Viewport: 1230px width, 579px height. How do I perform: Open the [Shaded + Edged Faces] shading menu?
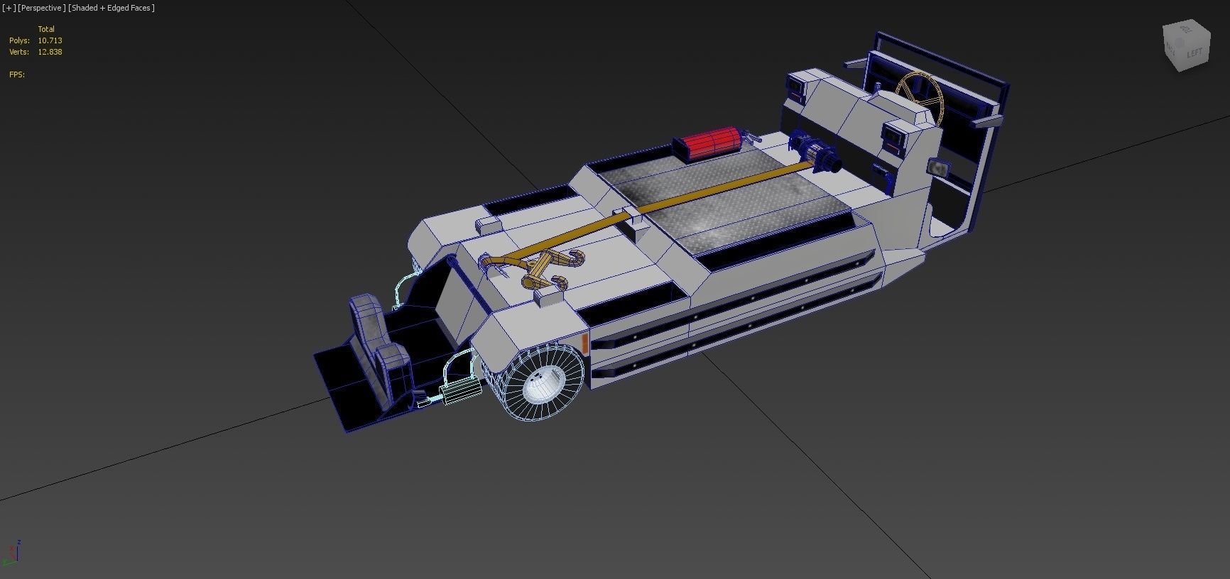[111, 8]
